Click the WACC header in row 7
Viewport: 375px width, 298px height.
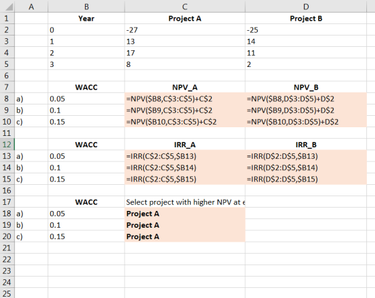pos(86,87)
